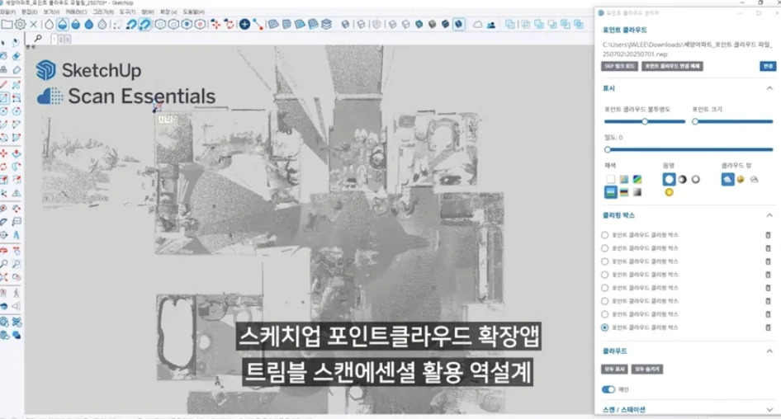Click the search magnifier beside scene tabs
Viewport: 781px width, 419px height.
tap(38, 38)
